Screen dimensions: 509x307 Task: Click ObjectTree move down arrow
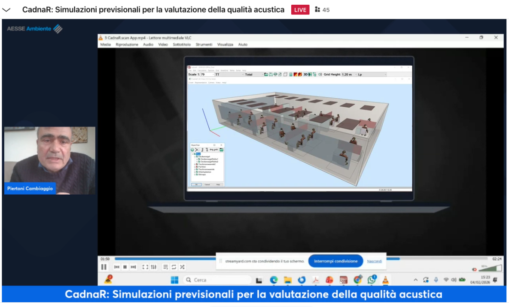pyautogui.click(x=207, y=150)
